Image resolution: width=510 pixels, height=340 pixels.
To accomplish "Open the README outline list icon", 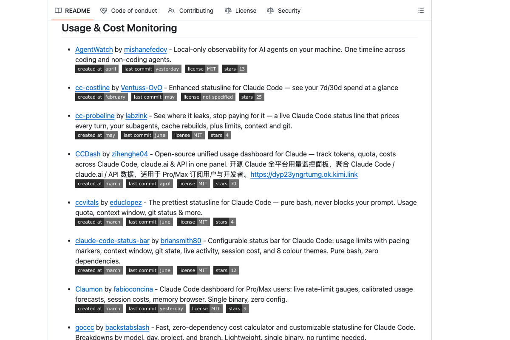I will 421,11.
